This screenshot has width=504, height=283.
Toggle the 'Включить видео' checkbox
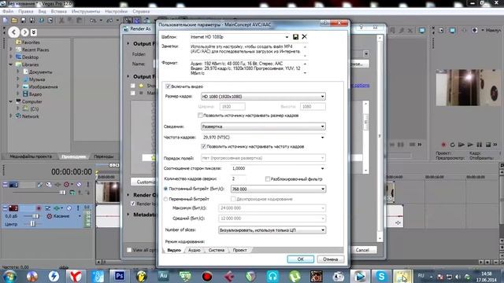pos(168,86)
